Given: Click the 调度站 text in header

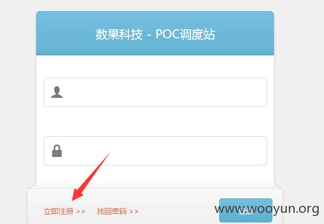Looking at the screenshot, I should [197, 34].
